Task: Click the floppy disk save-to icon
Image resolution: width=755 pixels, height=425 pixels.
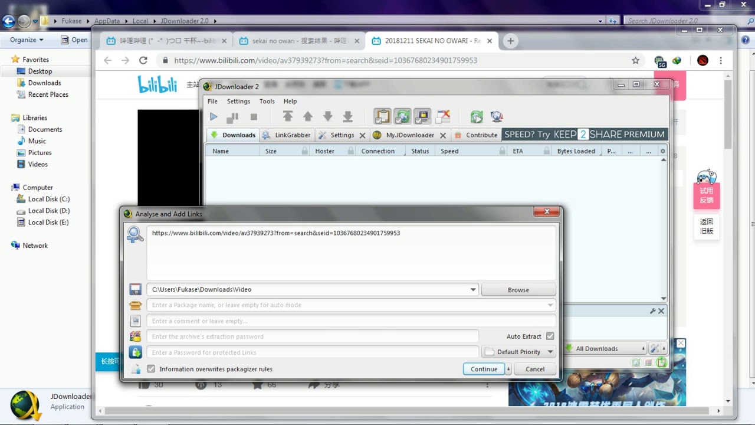Action: point(136,290)
